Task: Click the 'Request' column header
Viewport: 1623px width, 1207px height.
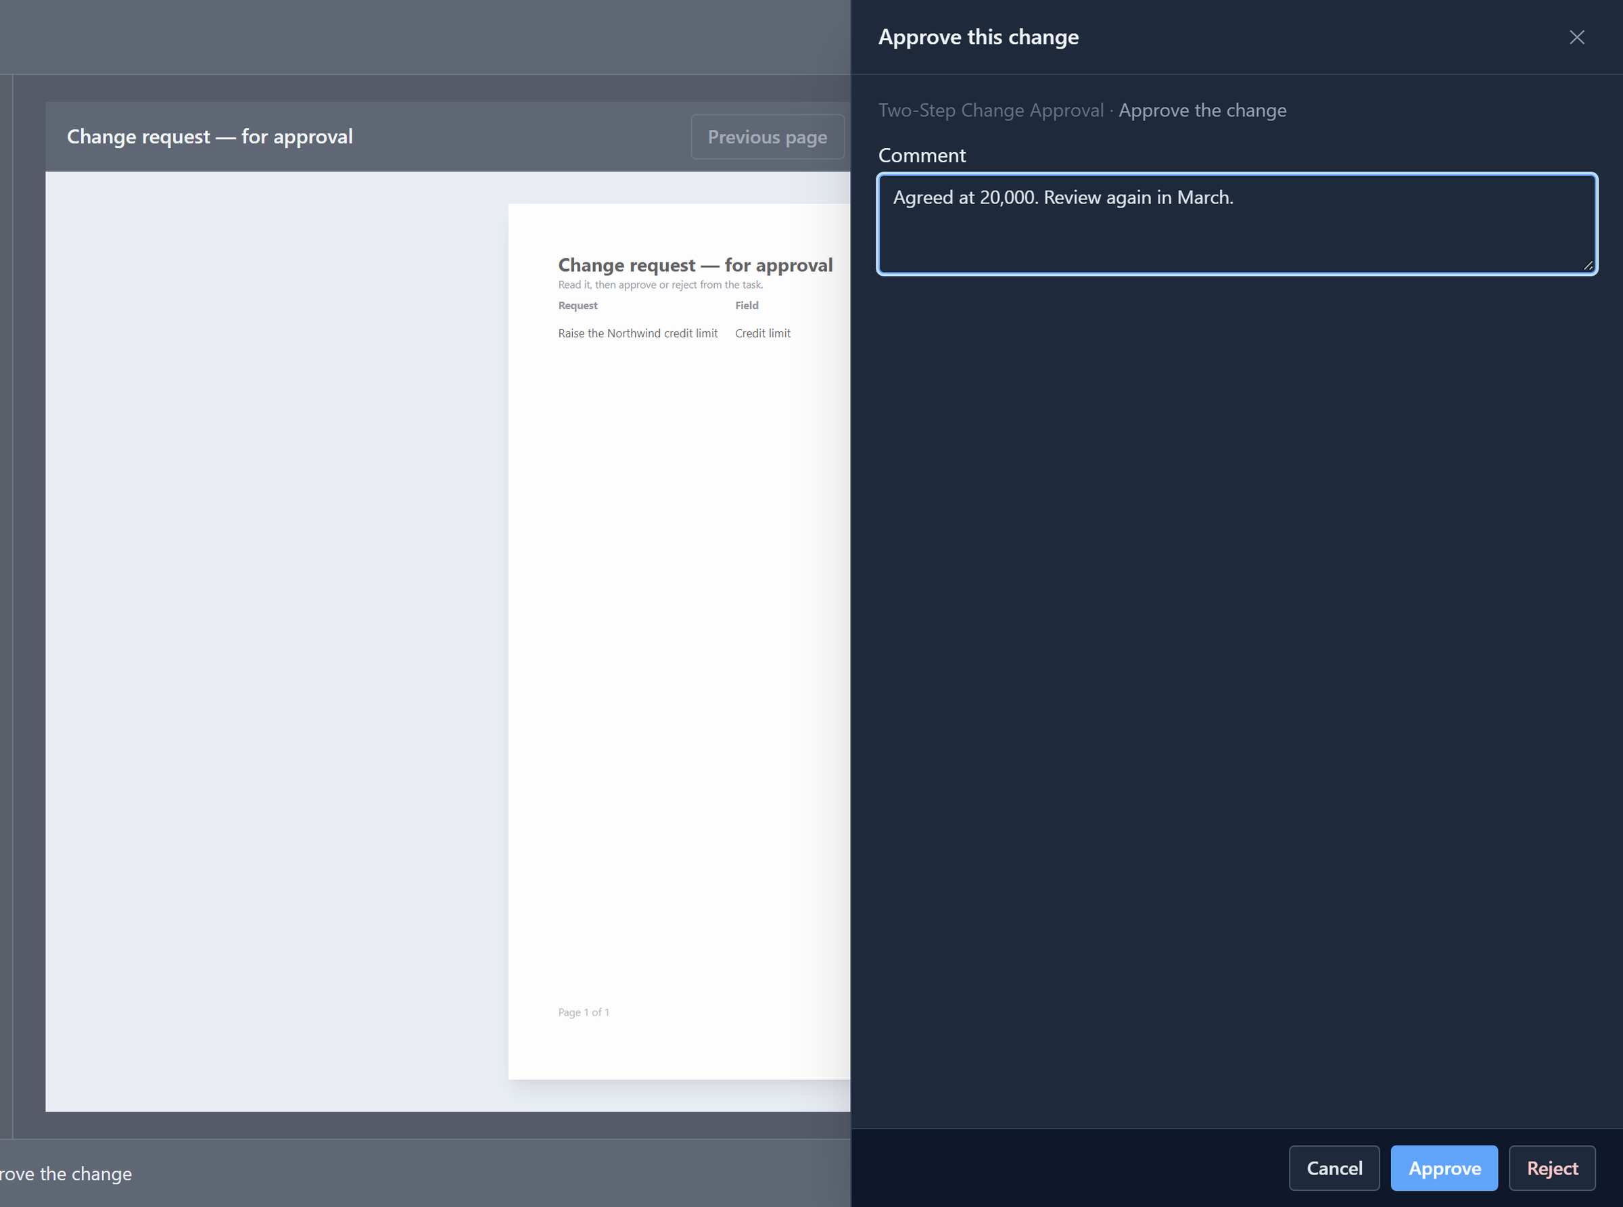Action: point(578,306)
